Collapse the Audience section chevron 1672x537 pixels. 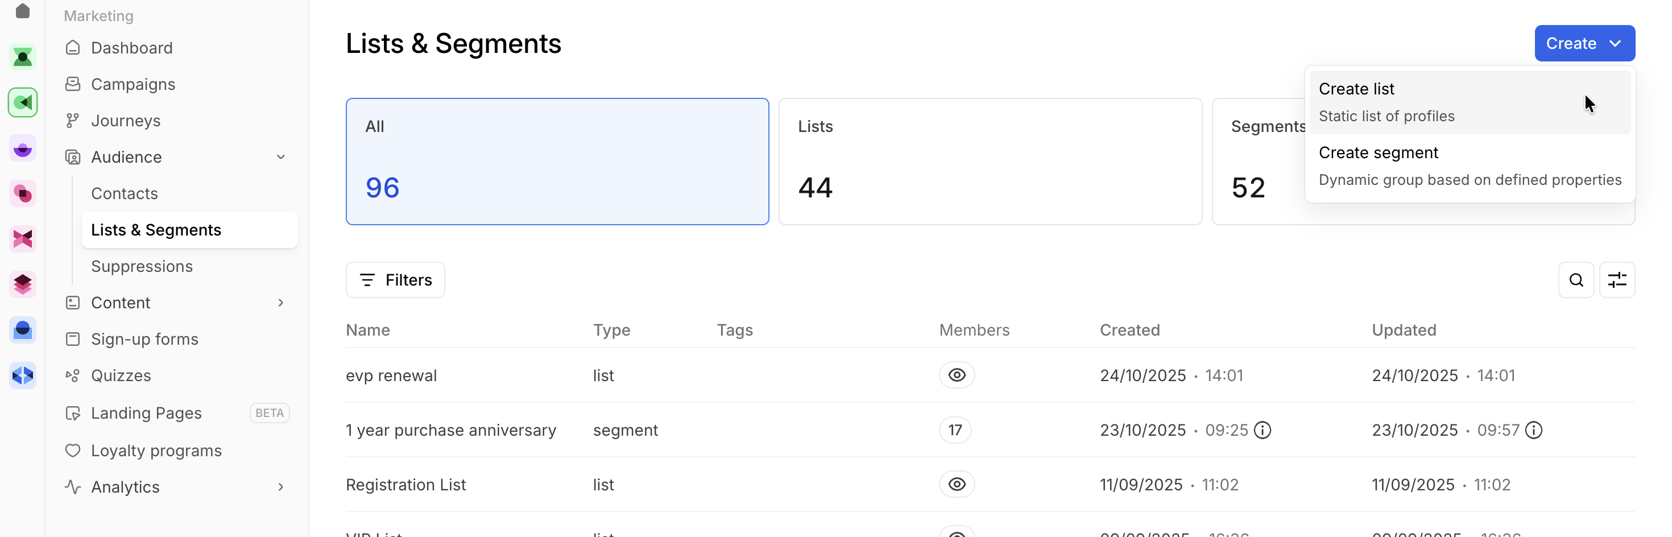pyautogui.click(x=280, y=157)
